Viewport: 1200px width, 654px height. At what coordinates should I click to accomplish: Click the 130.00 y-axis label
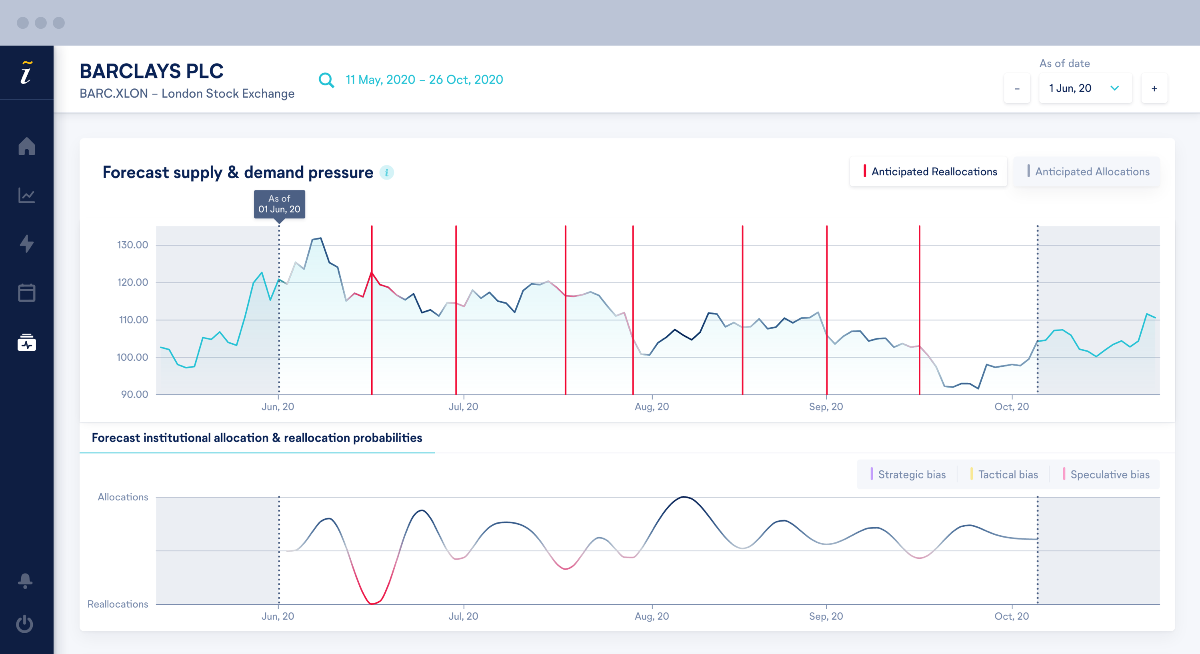[x=132, y=245]
